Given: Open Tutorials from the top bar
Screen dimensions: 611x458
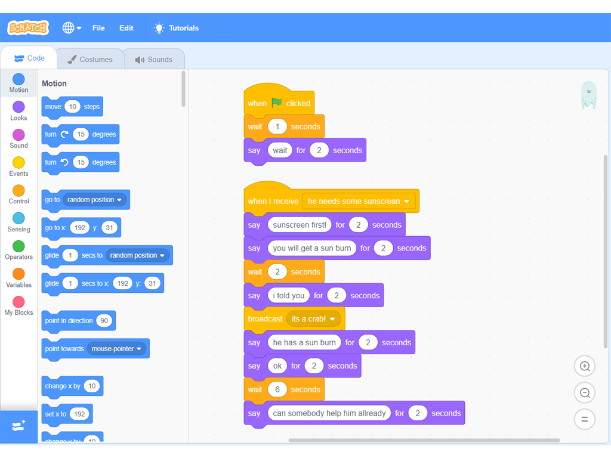Looking at the screenshot, I should tap(177, 28).
